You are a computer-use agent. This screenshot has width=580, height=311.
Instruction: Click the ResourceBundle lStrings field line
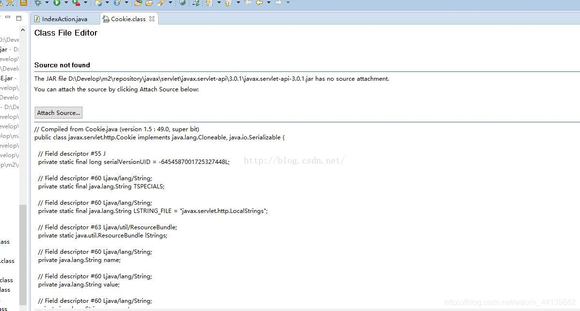103,235
